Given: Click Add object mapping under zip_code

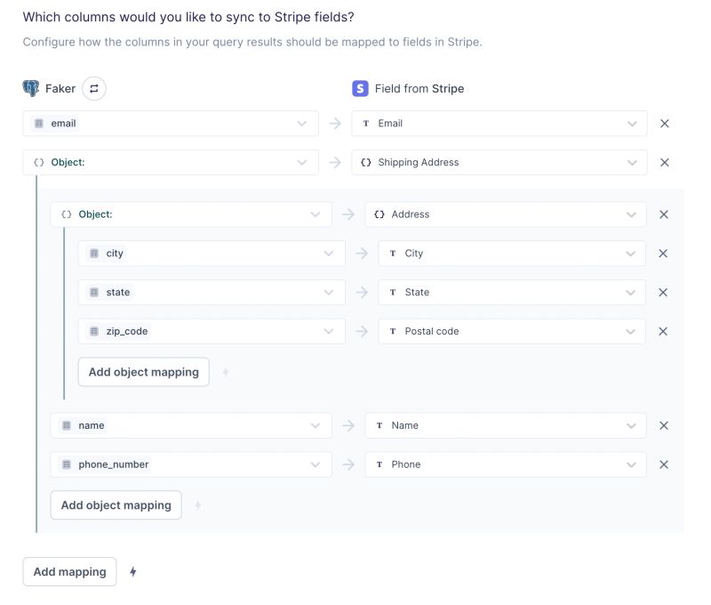Looking at the screenshot, I should coord(144,372).
